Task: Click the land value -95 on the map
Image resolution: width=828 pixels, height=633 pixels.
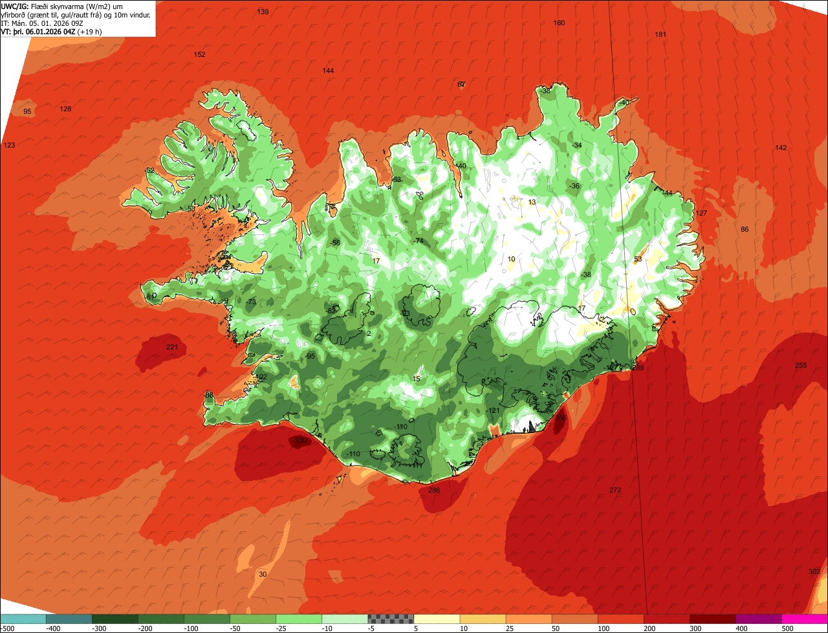Action: pyautogui.click(x=310, y=356)
